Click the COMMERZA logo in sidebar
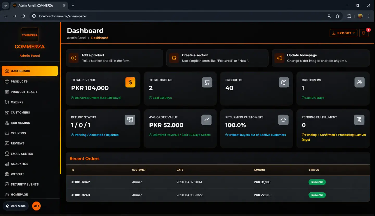375x216 pixels. pyautogui.click(x=30, y=35)
